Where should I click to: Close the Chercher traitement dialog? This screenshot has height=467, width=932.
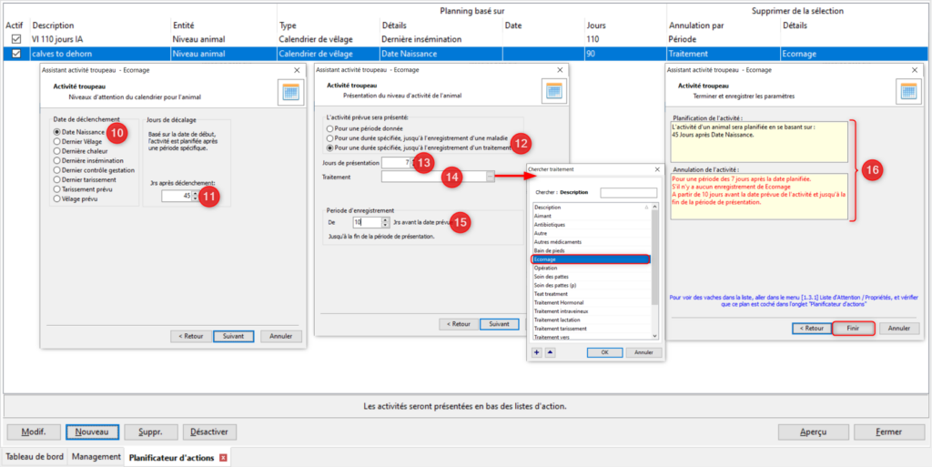(x=657, y=169)
